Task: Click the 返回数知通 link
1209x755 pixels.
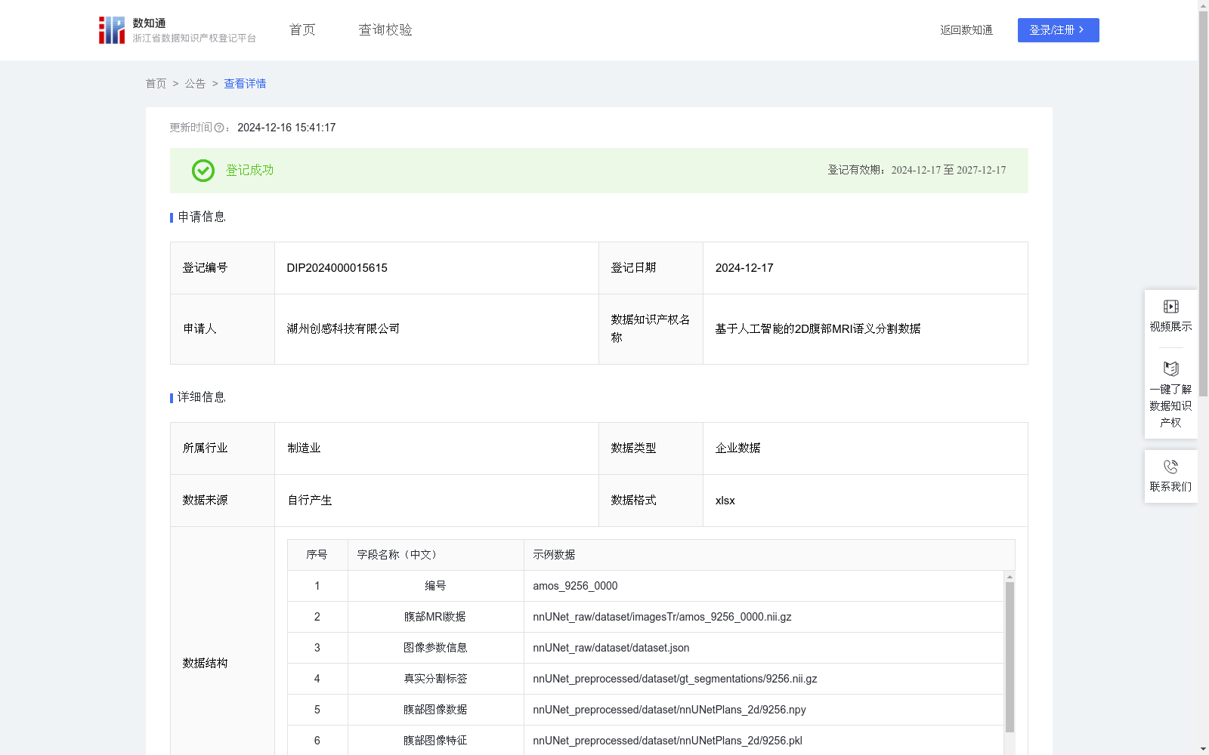Action: 966,30
